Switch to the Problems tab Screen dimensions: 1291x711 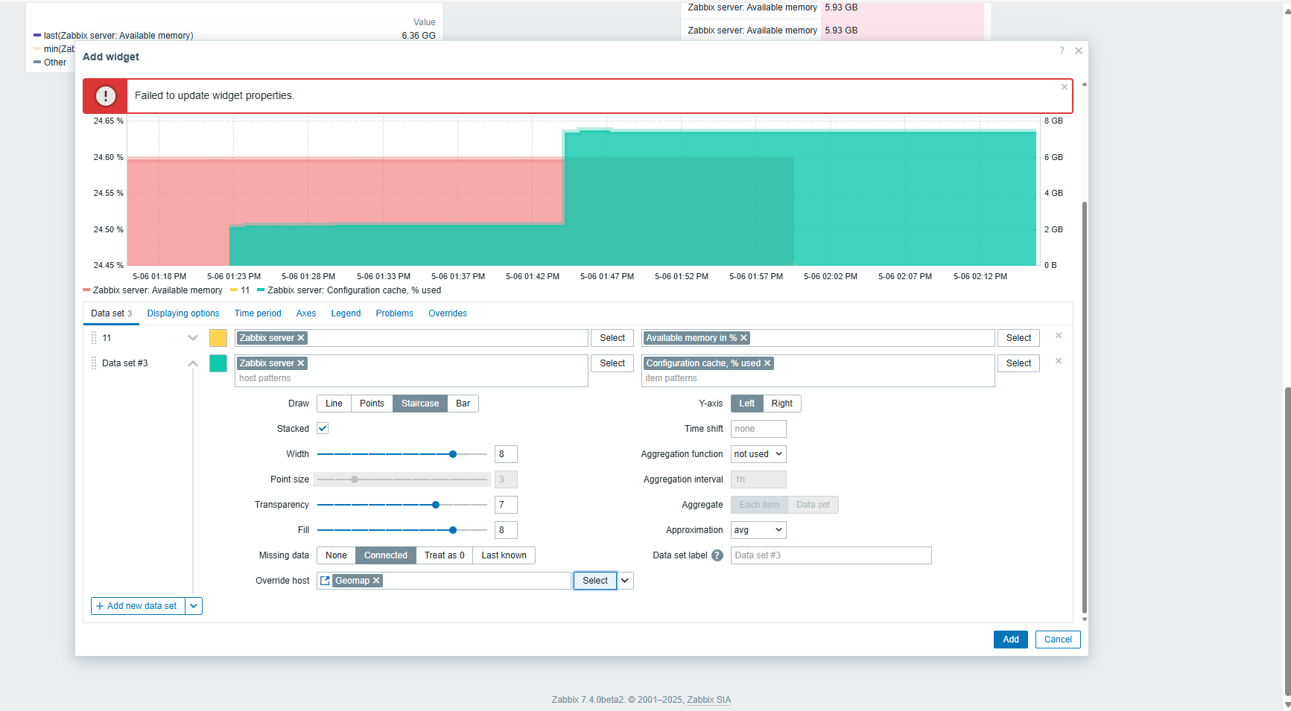394,313
